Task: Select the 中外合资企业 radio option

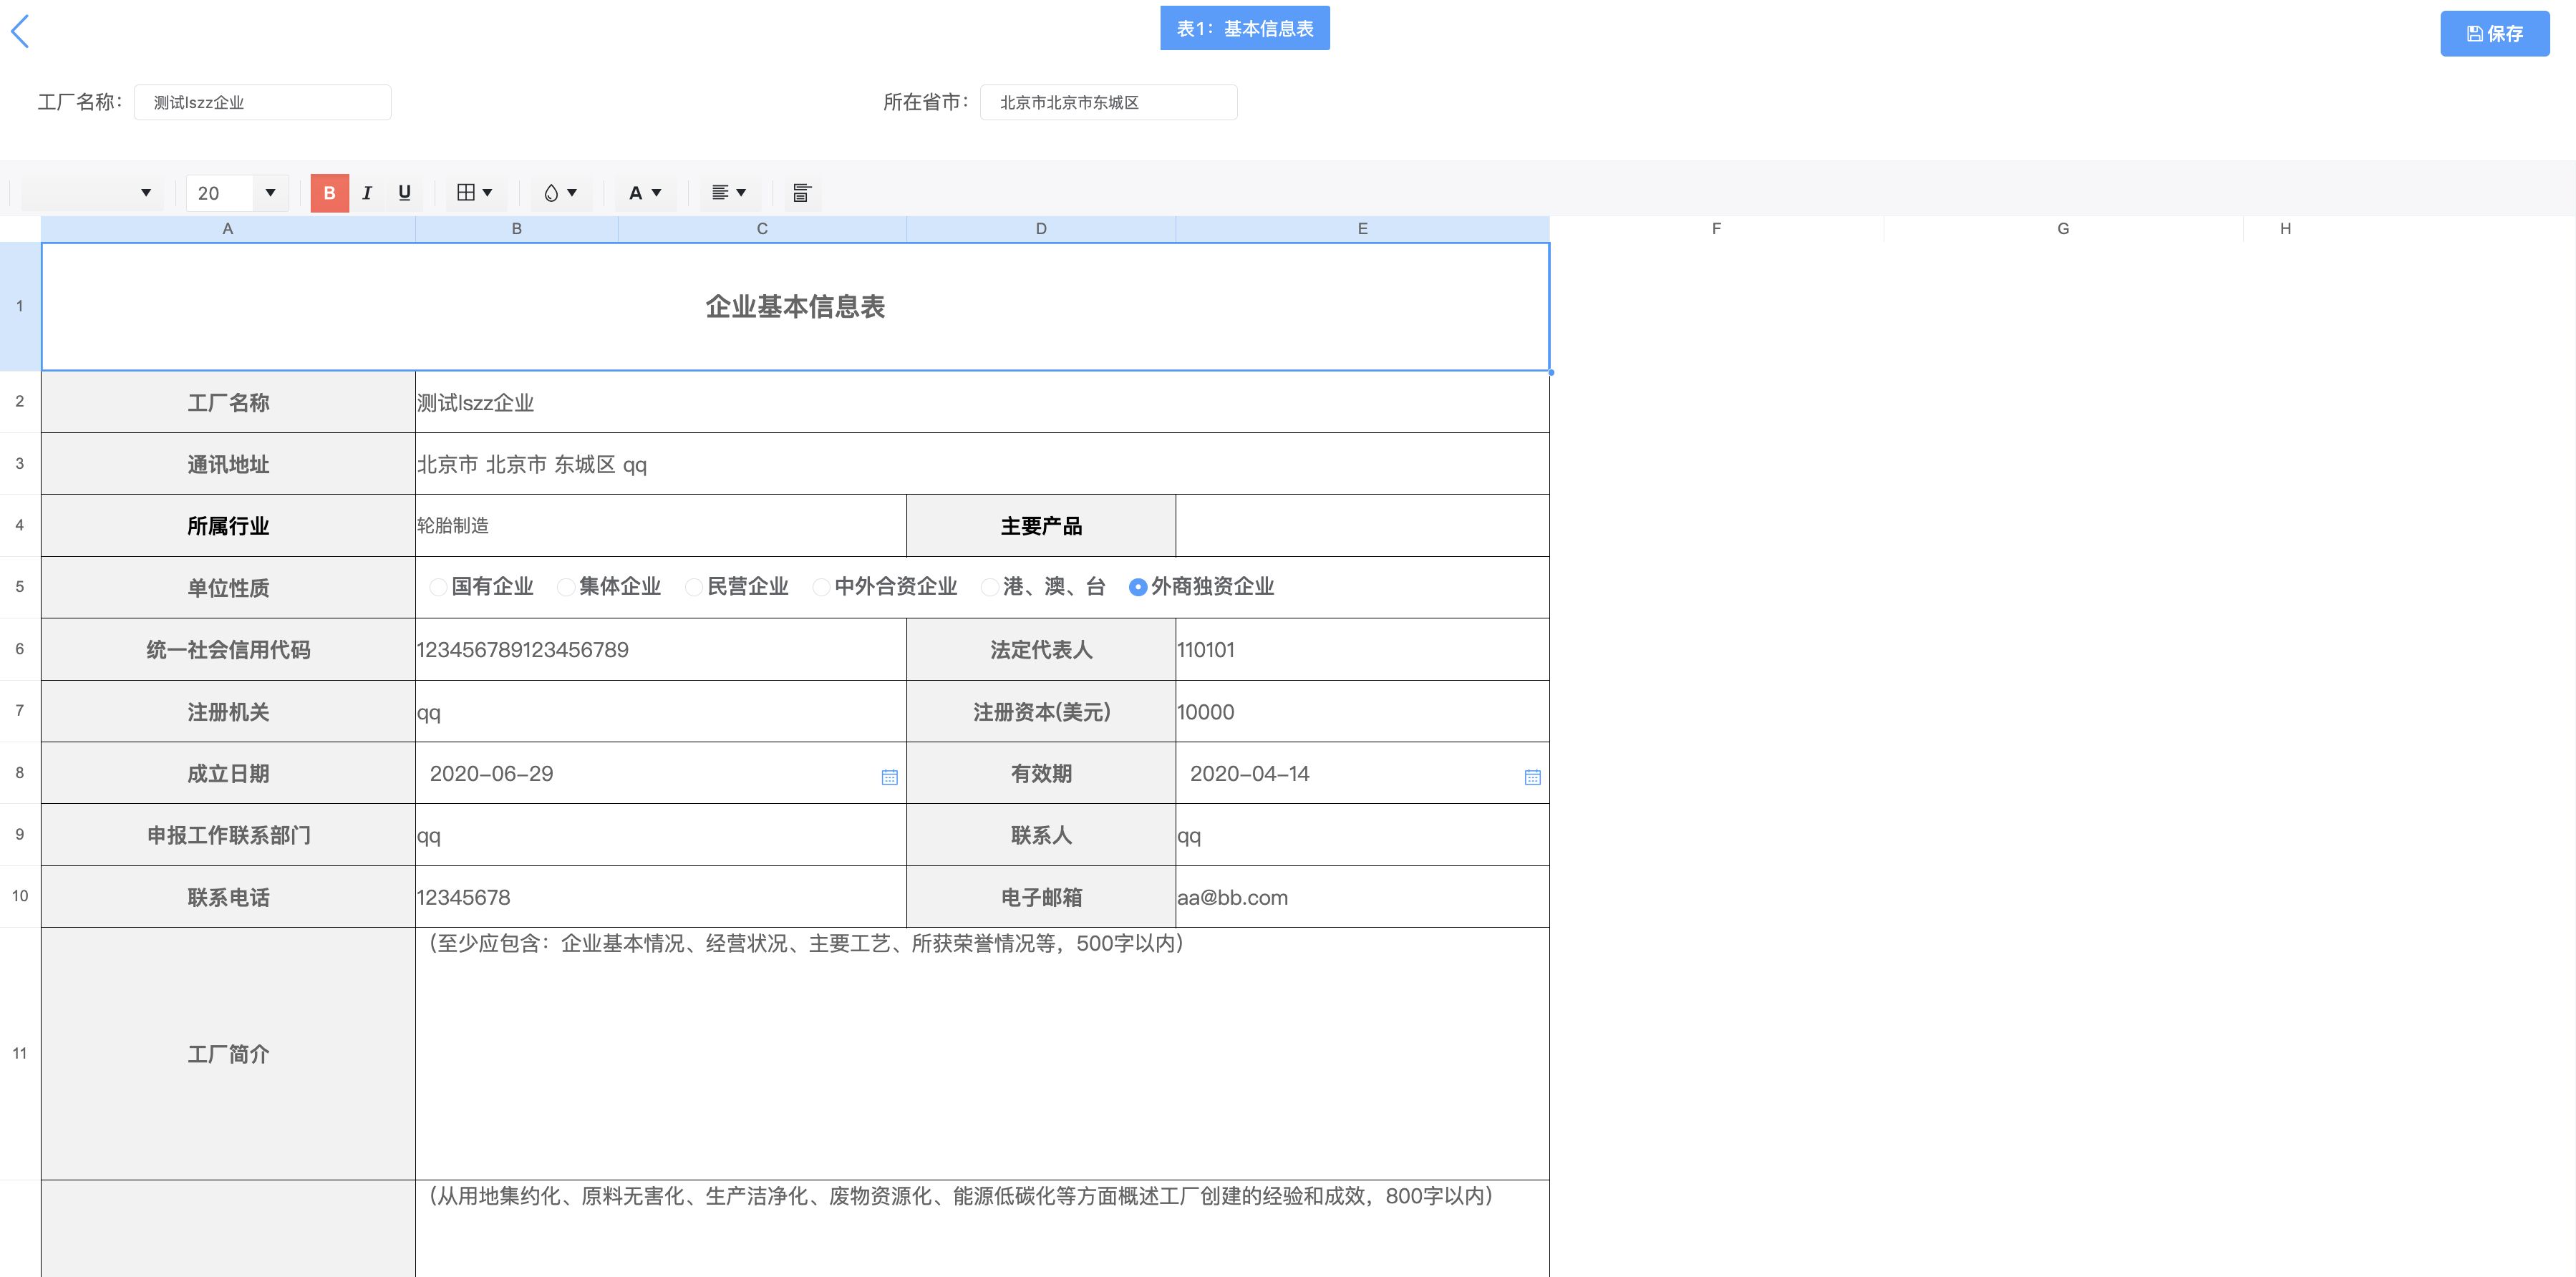Action: (821, 587)
